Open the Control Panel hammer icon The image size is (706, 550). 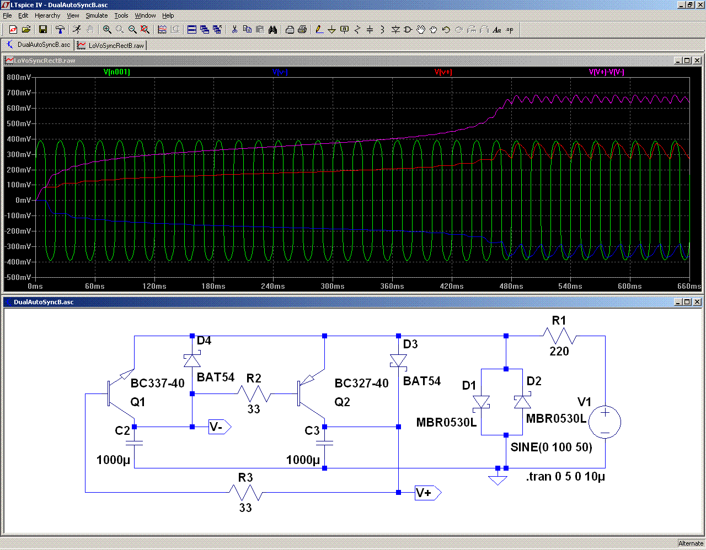click(x=60, y=30)
